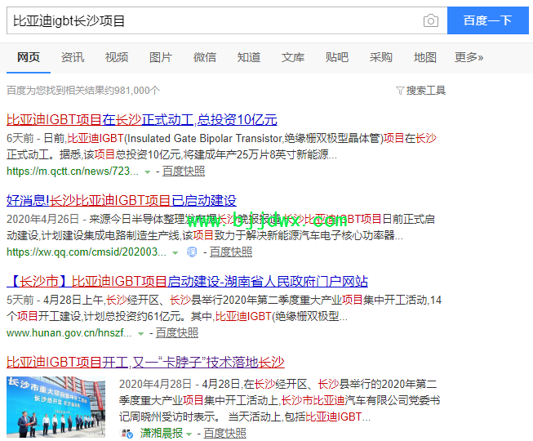The image size is (533, 441).
Task: Open result 比亚迪IGBT项目开工,又一“卡脖子”技术落地长沙
Action: coord(145,363)
